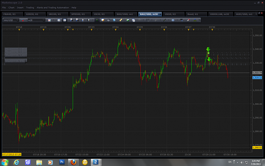Click the save chart image icon
The height and width of the screenshot is (166, 265).
click(133, 20)
